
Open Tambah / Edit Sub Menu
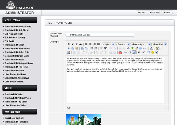tap(16, 30)
